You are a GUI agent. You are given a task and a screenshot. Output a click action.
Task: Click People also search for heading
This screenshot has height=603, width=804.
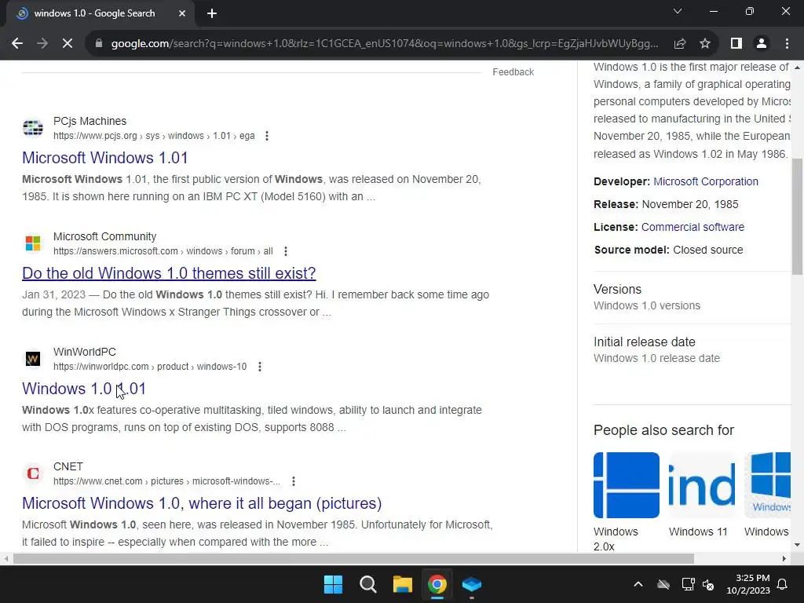[664, 430]
